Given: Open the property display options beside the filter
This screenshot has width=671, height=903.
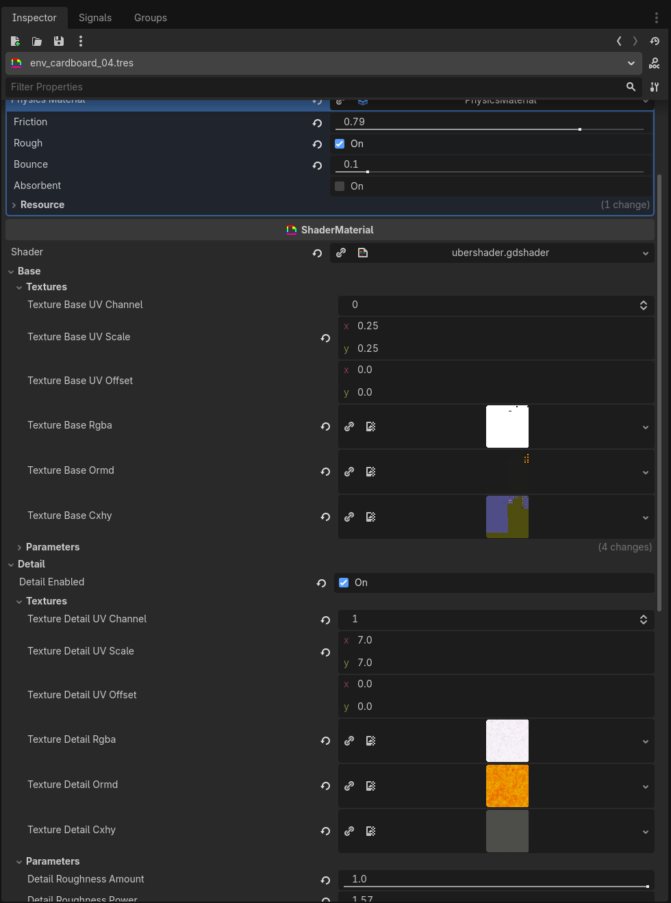Looking at the screenshot, I should tap(655, 87).
